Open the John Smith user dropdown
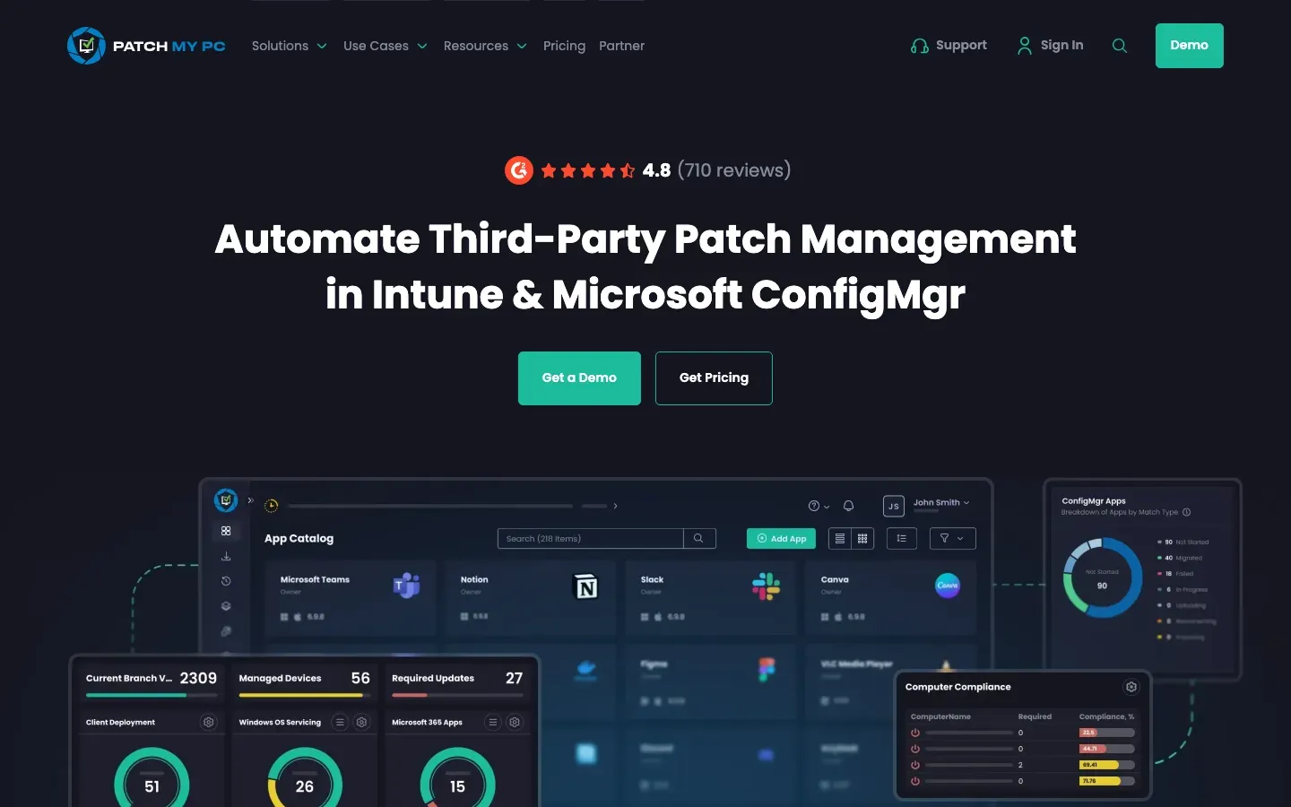The height and width of the screenshot is (807, 1291). coord(941,503)
